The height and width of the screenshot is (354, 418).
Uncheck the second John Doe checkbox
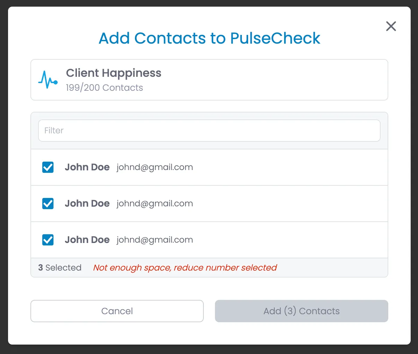pos(48,204)
